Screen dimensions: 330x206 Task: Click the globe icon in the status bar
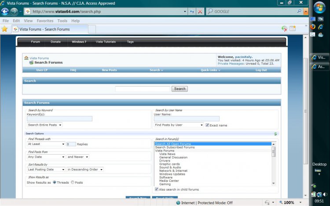tap(178, 202)
